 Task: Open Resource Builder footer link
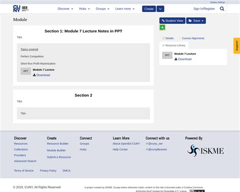(x=58, y=143)
